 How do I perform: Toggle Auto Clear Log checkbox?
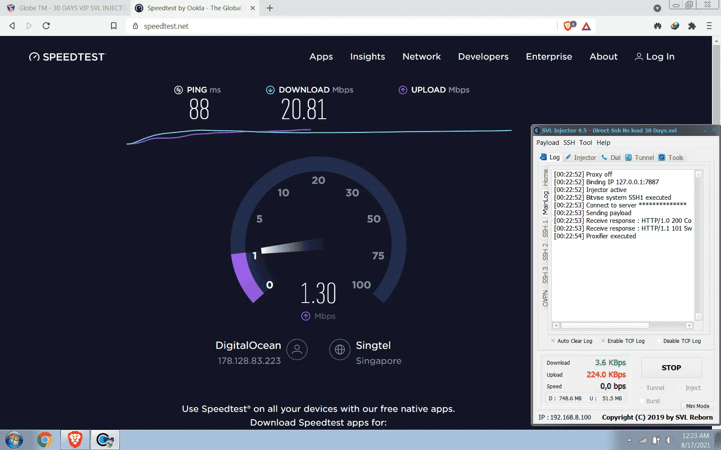point(553,341)
